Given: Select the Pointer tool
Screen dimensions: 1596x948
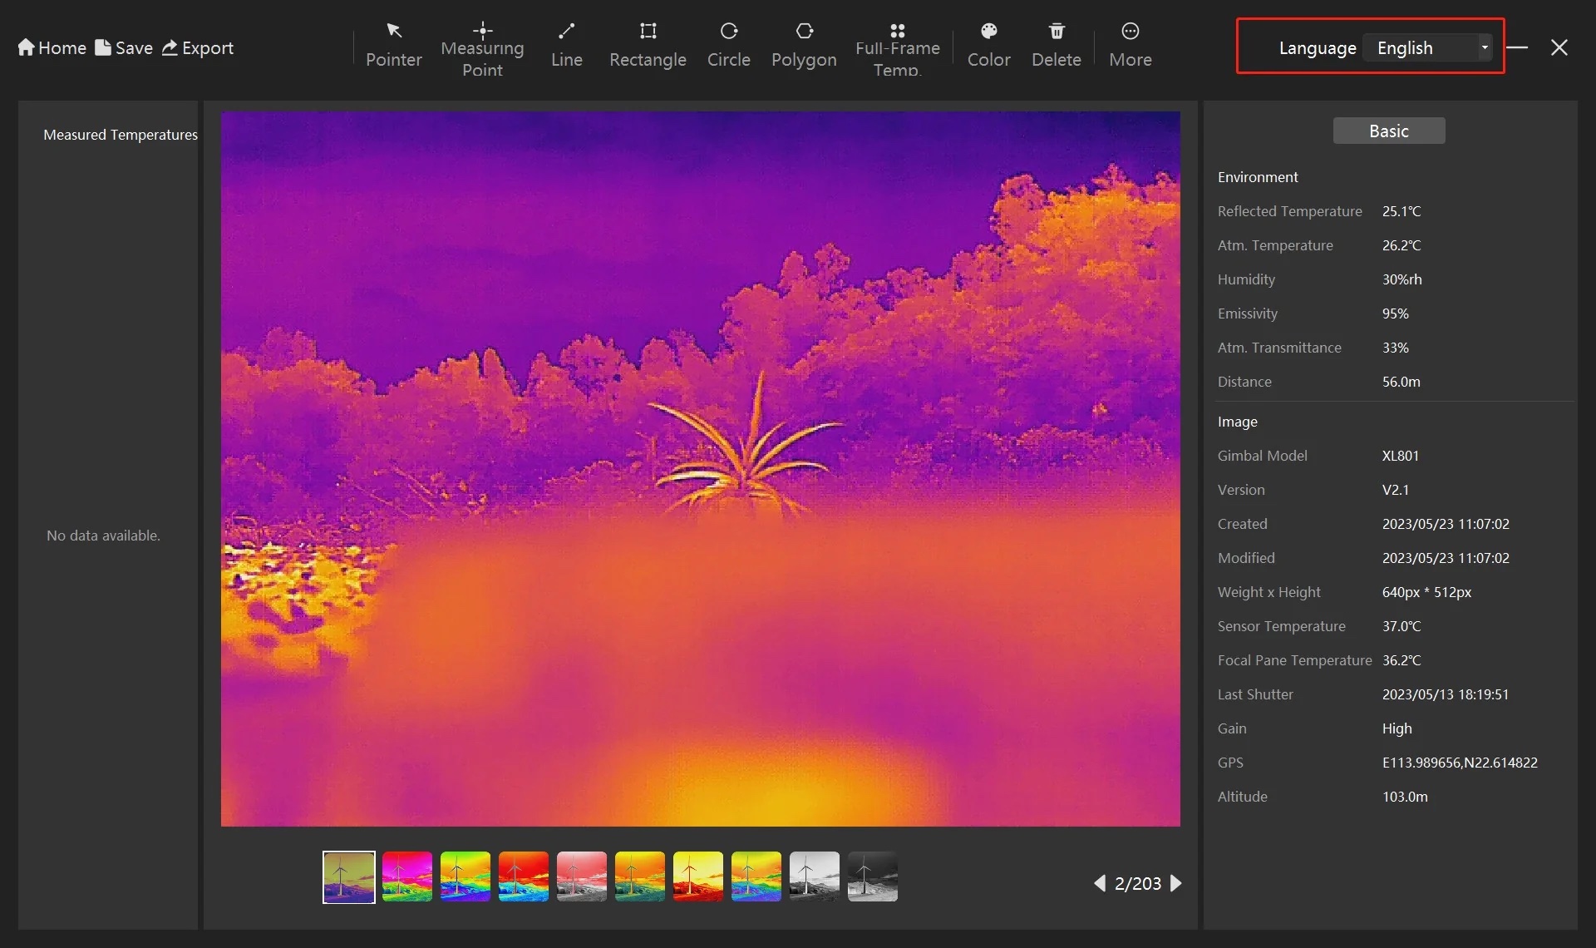Looking at the screenshot, I should (x=394, y=43).
